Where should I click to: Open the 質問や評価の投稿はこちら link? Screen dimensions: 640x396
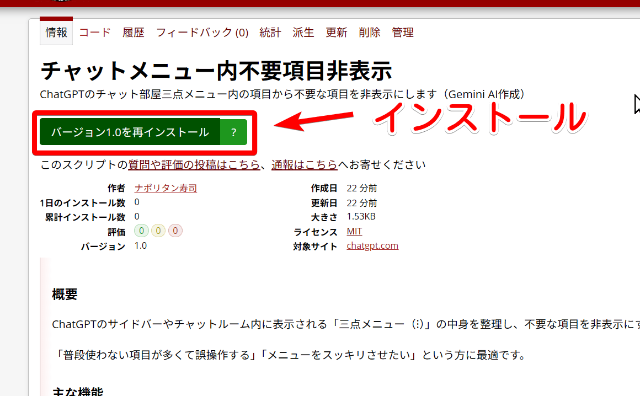tap(194, 165)
